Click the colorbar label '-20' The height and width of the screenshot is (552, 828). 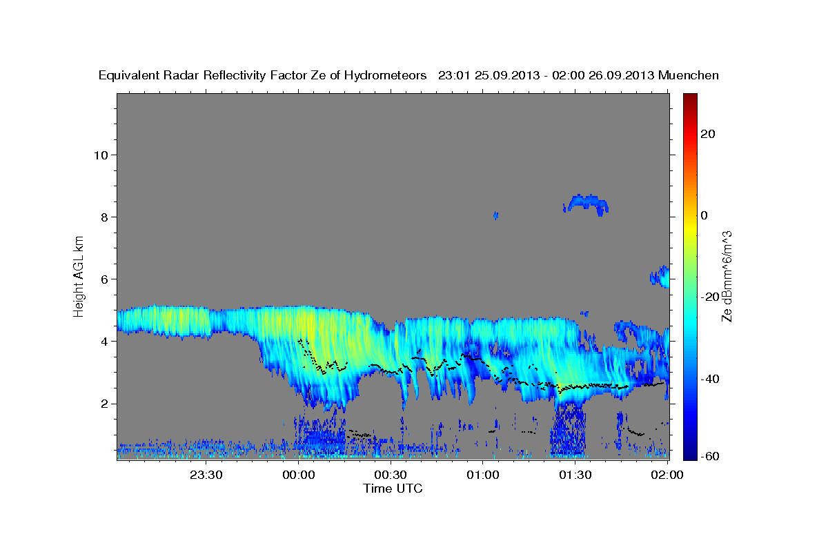[710, 297]
